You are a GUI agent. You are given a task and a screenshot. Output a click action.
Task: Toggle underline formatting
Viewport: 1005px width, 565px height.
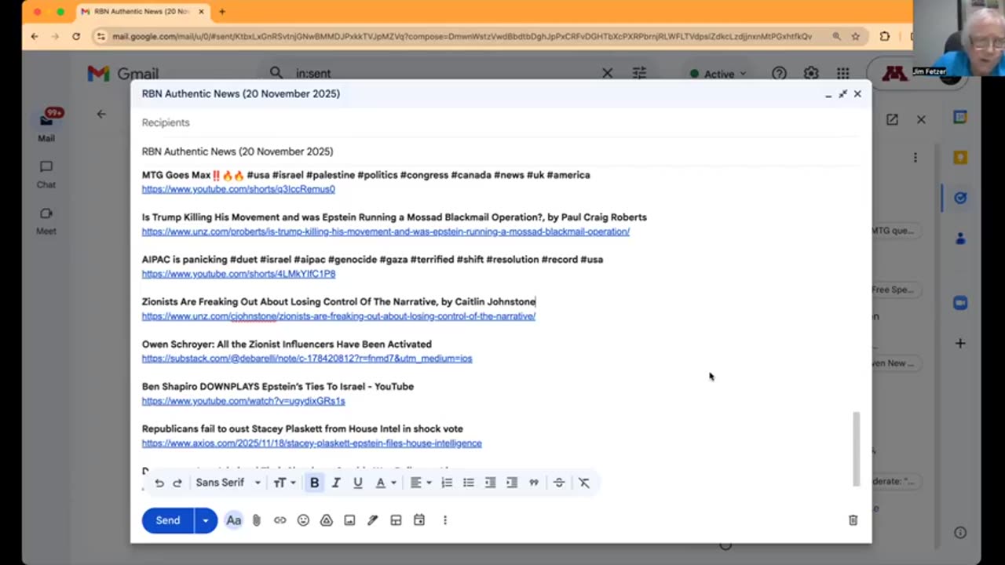tap(358, 483)
